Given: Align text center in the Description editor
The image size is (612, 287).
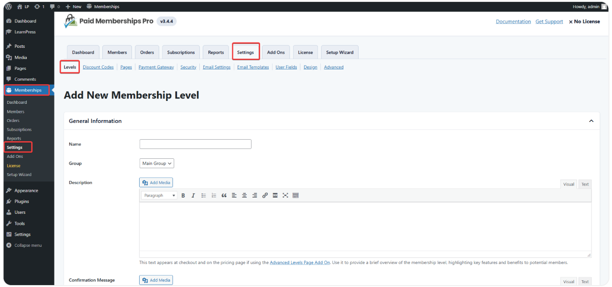Looking at the screenshot, I should [244, 195].
